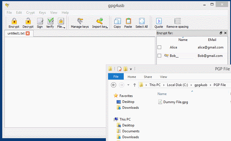Click the Sign toolbar icon
Image resolution: width=231 pixels, height=141 pixels.
pos(40,21)
